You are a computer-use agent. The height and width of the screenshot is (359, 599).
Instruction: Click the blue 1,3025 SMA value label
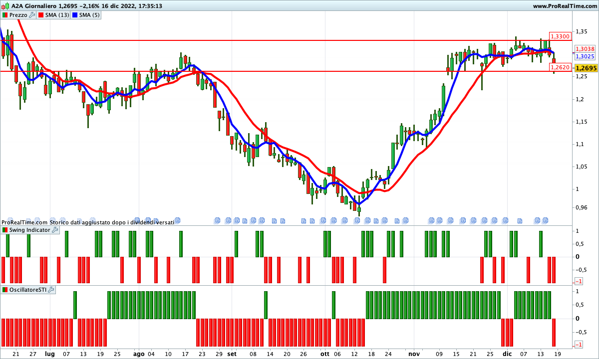[585, 56]
